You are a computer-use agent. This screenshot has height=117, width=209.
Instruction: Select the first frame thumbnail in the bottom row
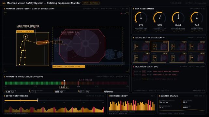coord(141,58)
